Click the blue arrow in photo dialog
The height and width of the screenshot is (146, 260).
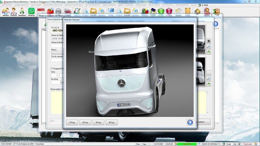pos(190,122)
